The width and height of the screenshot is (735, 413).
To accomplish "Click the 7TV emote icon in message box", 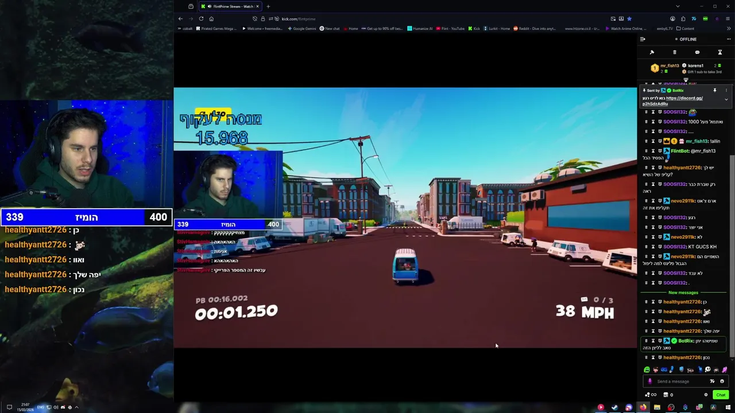I will [x=713, y=381].
